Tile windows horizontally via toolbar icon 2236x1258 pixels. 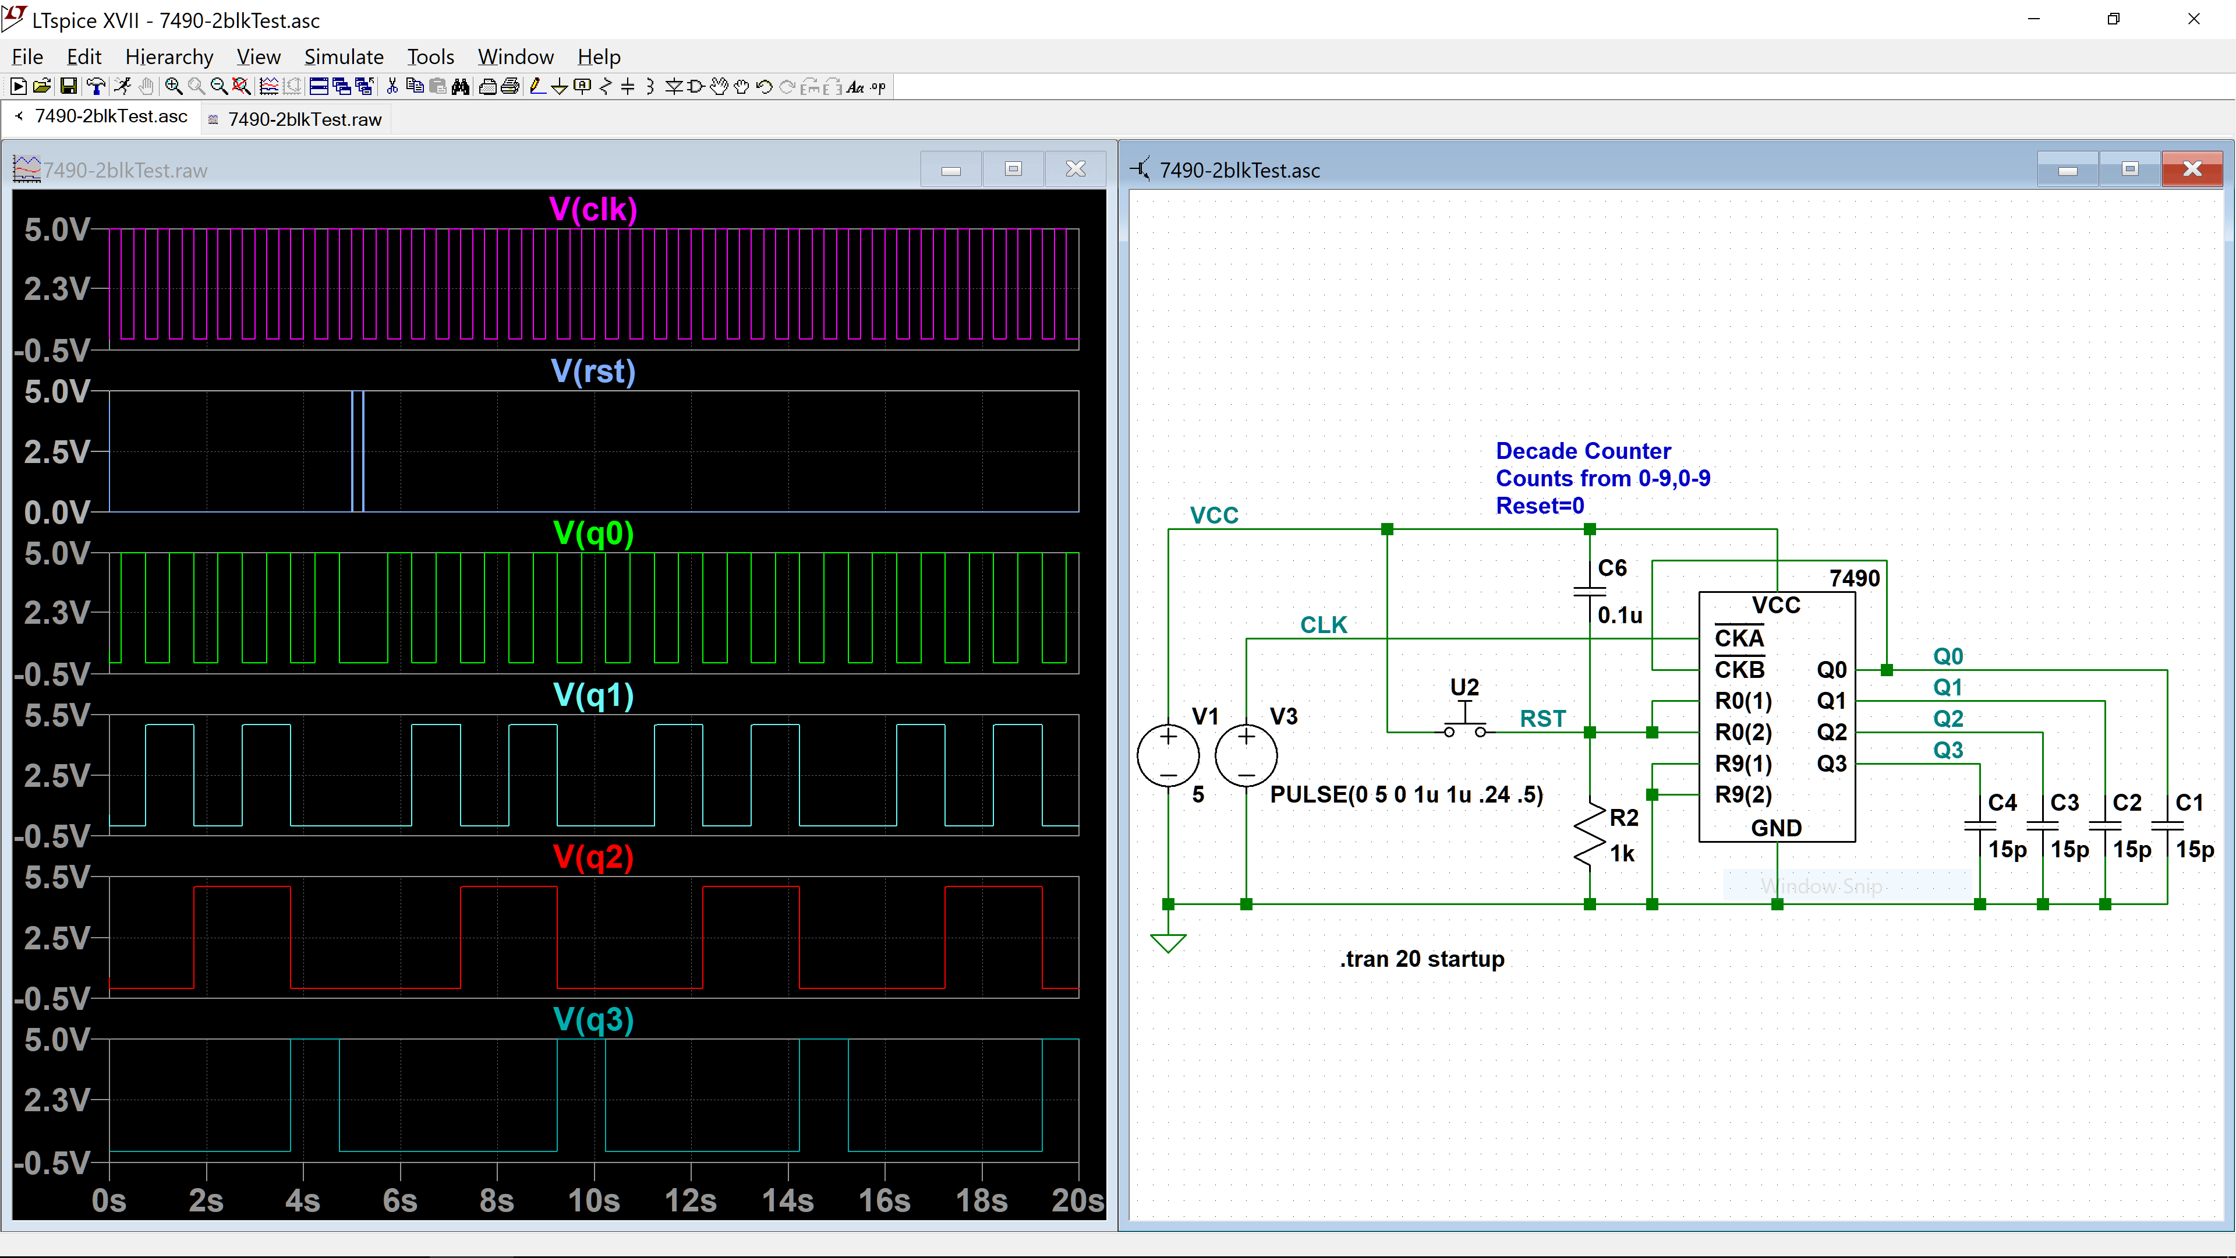[319, 87]
